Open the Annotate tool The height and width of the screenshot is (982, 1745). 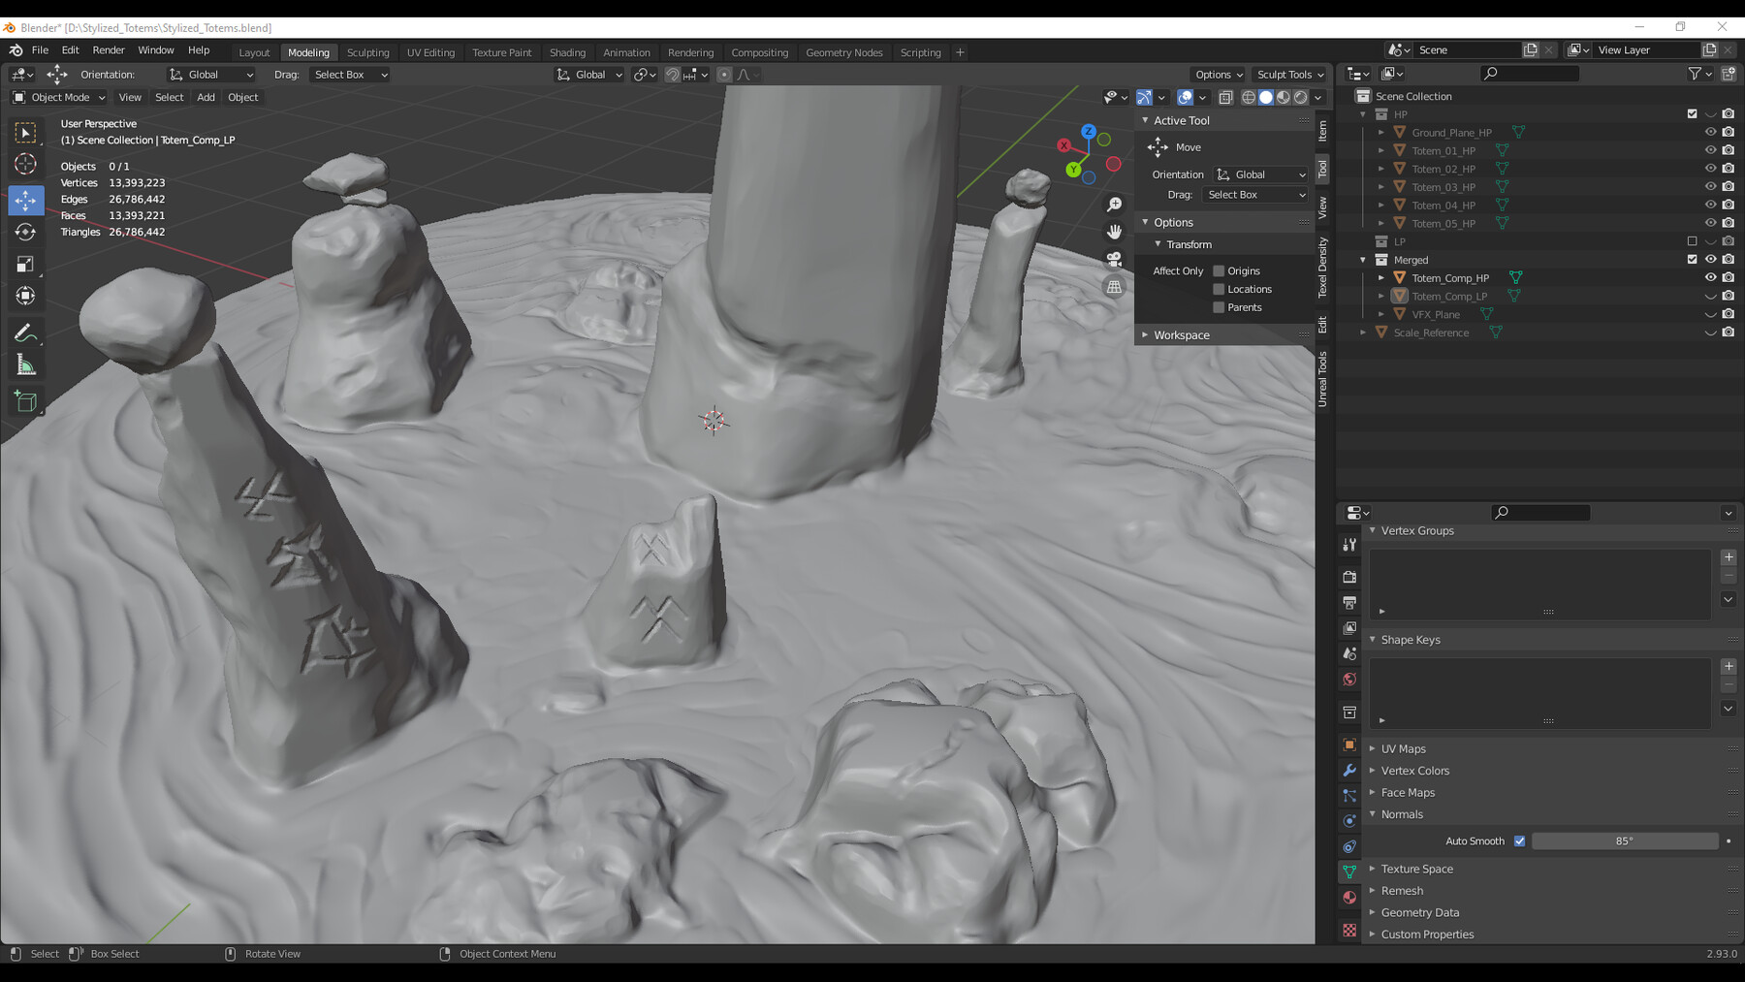tap(25, 333)
